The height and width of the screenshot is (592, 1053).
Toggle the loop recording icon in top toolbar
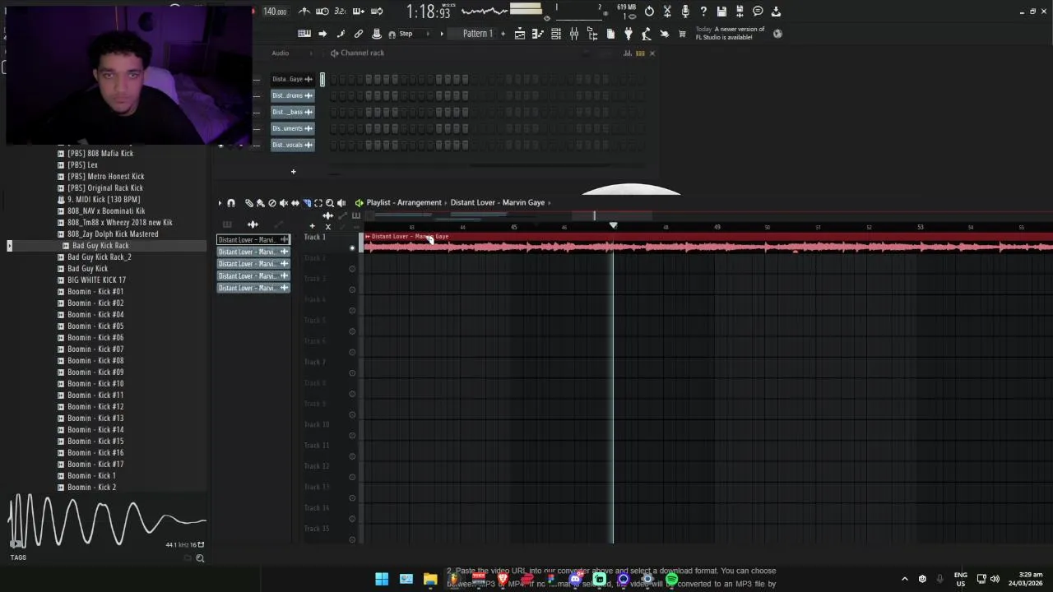377,12
